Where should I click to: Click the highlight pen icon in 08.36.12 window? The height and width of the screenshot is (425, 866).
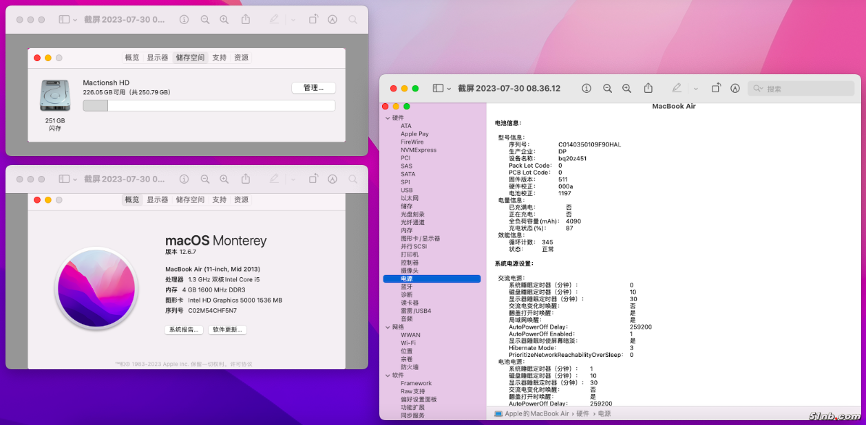pyautogui.click(x=677, y=89)
